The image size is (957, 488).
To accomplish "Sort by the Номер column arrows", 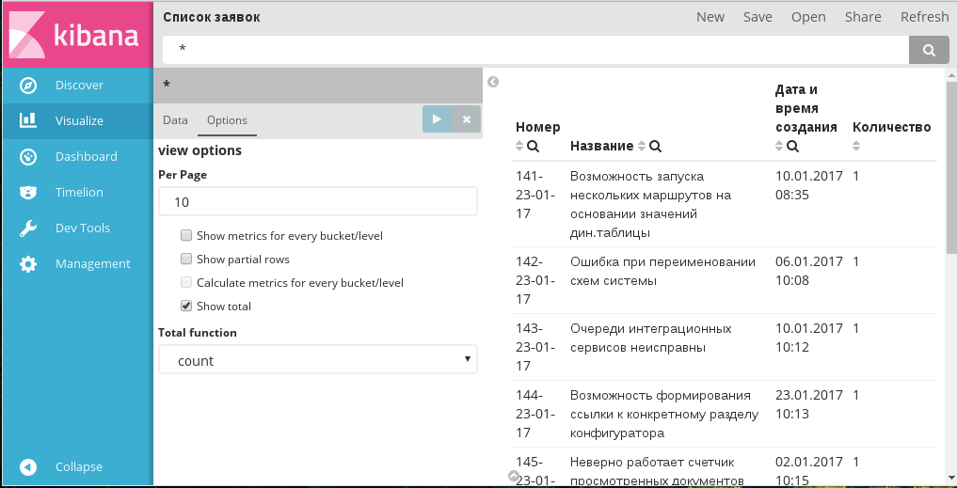I will 519,147.
